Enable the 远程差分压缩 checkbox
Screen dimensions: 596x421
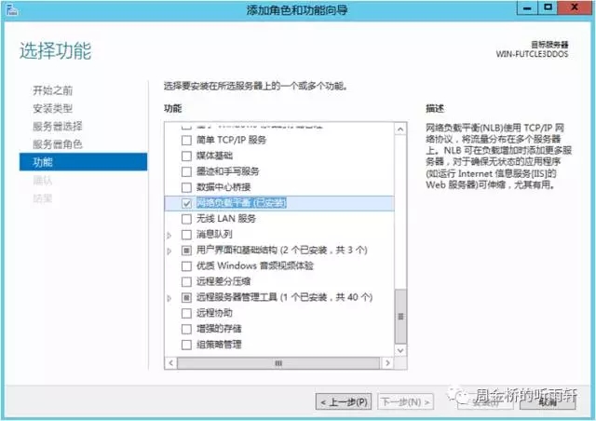[186, 282]
